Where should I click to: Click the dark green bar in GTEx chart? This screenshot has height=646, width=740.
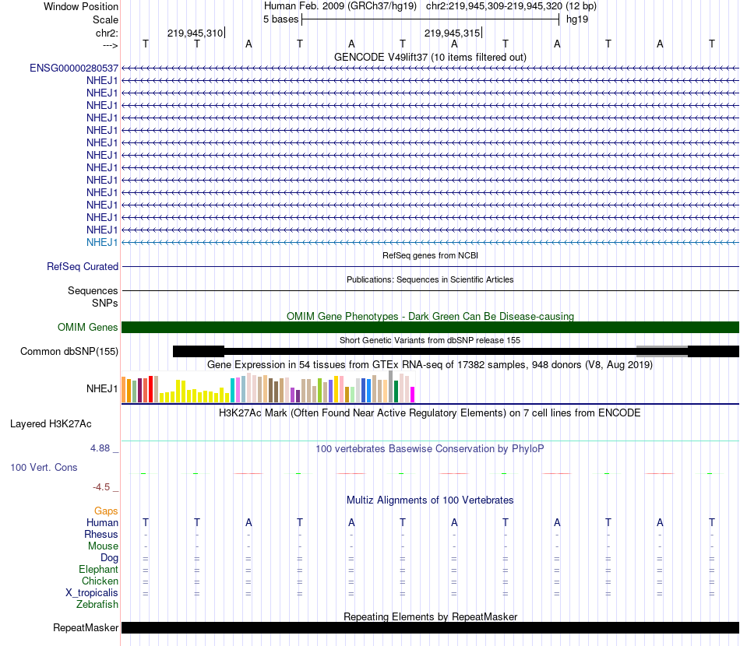tap(396, 391)
